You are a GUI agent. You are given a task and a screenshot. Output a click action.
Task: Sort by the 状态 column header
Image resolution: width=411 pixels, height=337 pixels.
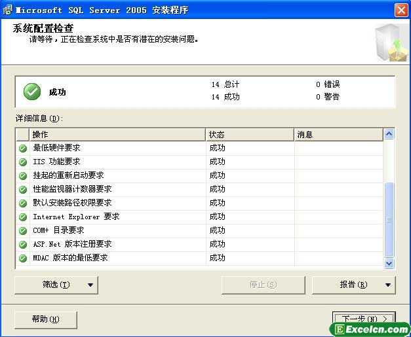point(250,135)
